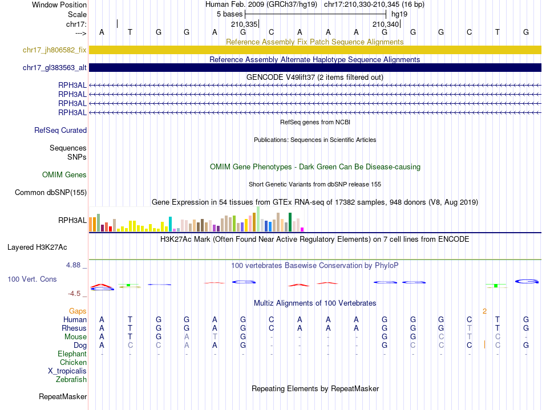
Task: Open the RefSeq Curated track label
Action: pyautogui.click(x=60, y=130)
